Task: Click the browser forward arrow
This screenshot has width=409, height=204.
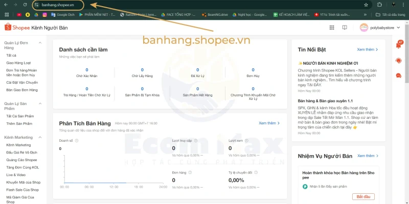Action: click(x=15, y=5)
